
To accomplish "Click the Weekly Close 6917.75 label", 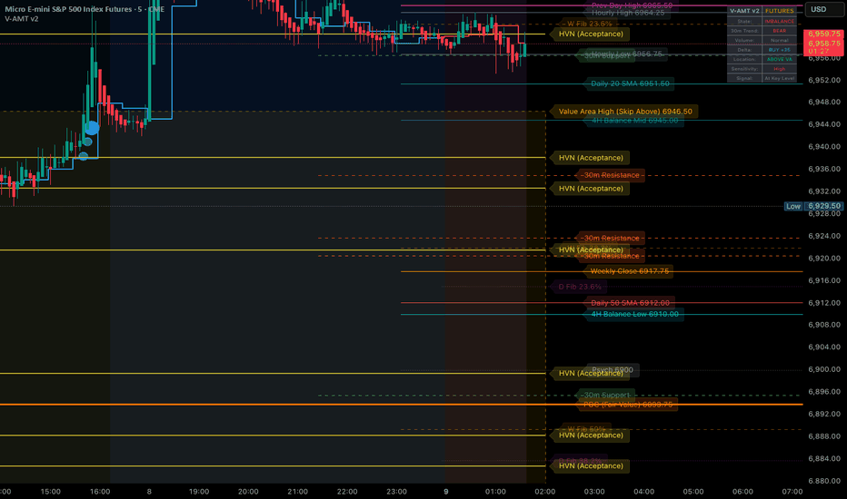I will (629, 271).
